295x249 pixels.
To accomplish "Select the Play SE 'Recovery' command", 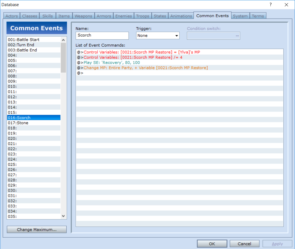I will click(x=180, y=62).
